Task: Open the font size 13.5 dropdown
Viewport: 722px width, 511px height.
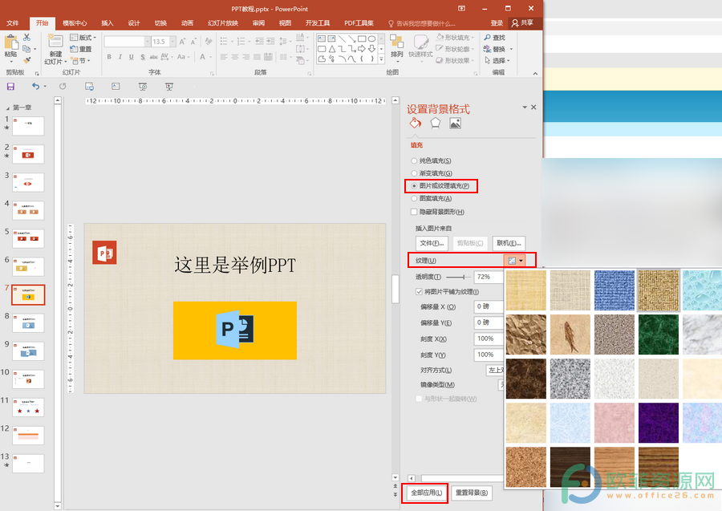Action: point(172,42)
